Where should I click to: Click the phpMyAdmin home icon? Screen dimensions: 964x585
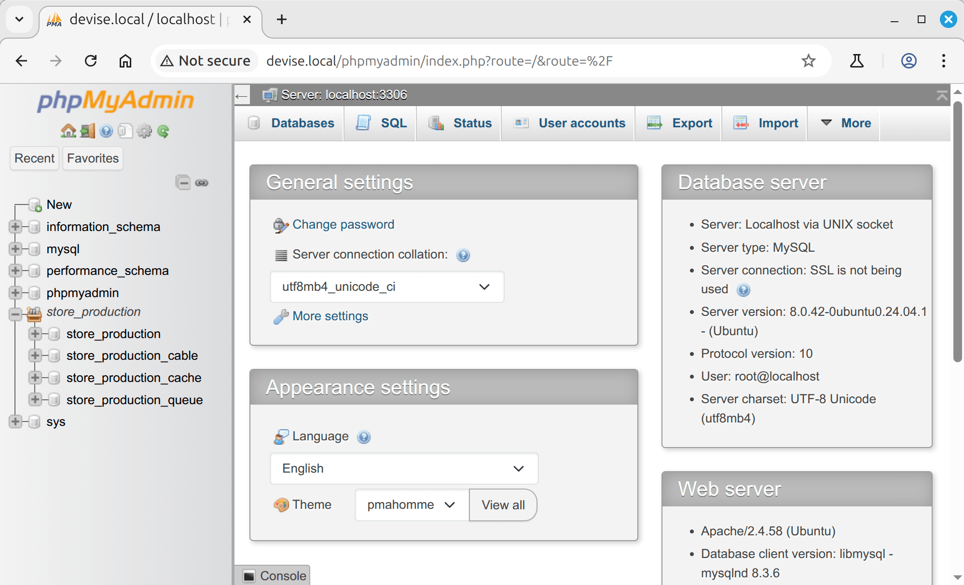tap(68, 131)
